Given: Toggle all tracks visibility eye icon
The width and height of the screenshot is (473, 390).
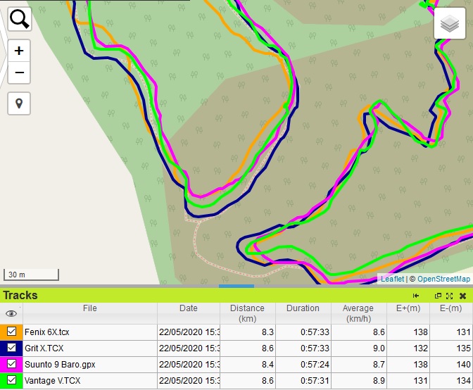Looking at the screenshot, I should 11,313.
